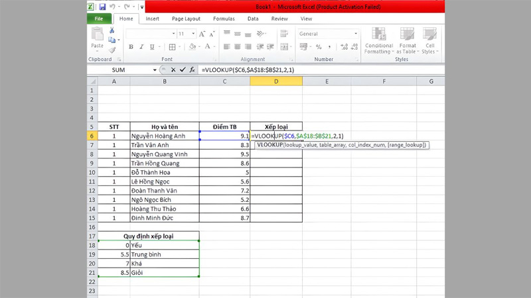The width and height of the screenshot is (531, 298).
Task: Click the Font Color letter A
Action: [x=207, y=46]
